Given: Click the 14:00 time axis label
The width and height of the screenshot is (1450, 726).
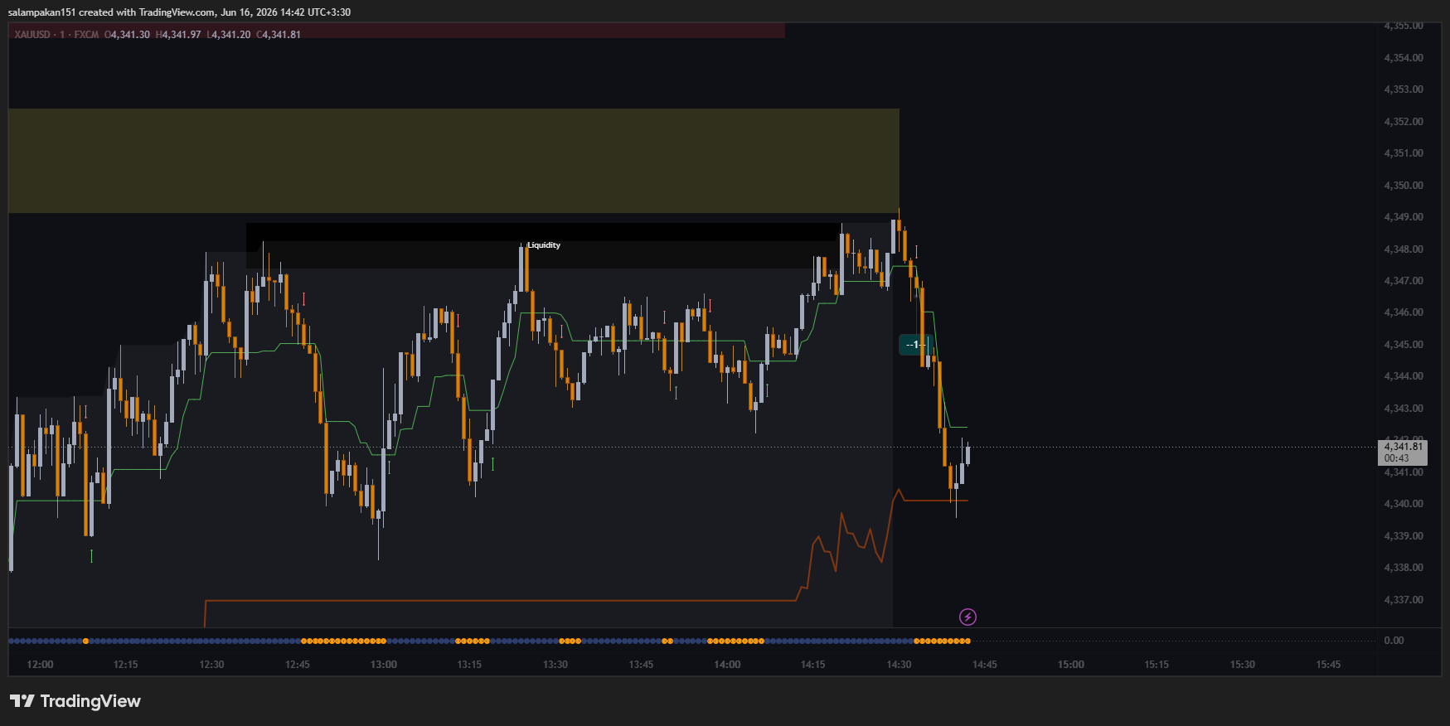Looking at the screenshot, I should 727,665.
